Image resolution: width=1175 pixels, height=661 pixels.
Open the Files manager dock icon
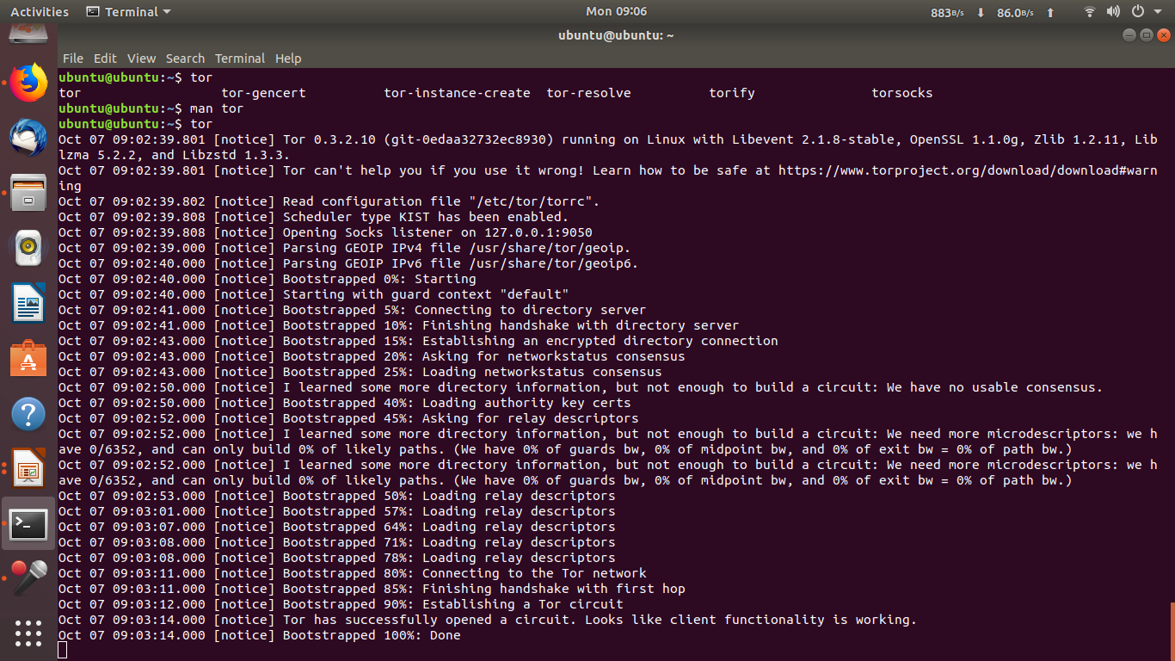pos(28,192)
